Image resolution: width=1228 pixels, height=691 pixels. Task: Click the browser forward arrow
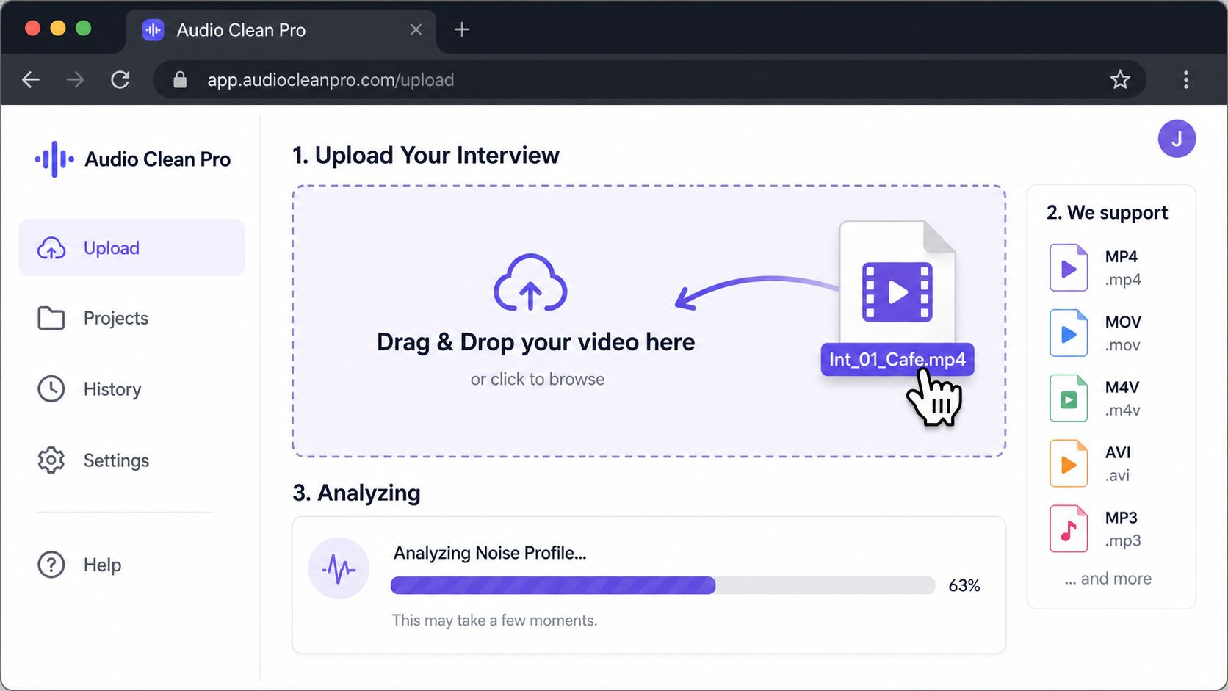pyautogui.click(x=75, y=79)
